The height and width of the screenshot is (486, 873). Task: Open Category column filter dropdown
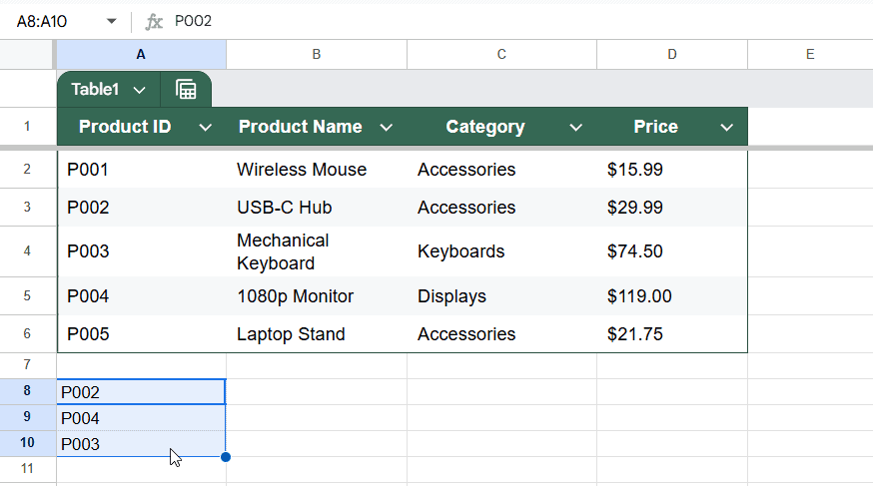click(575, 128)
